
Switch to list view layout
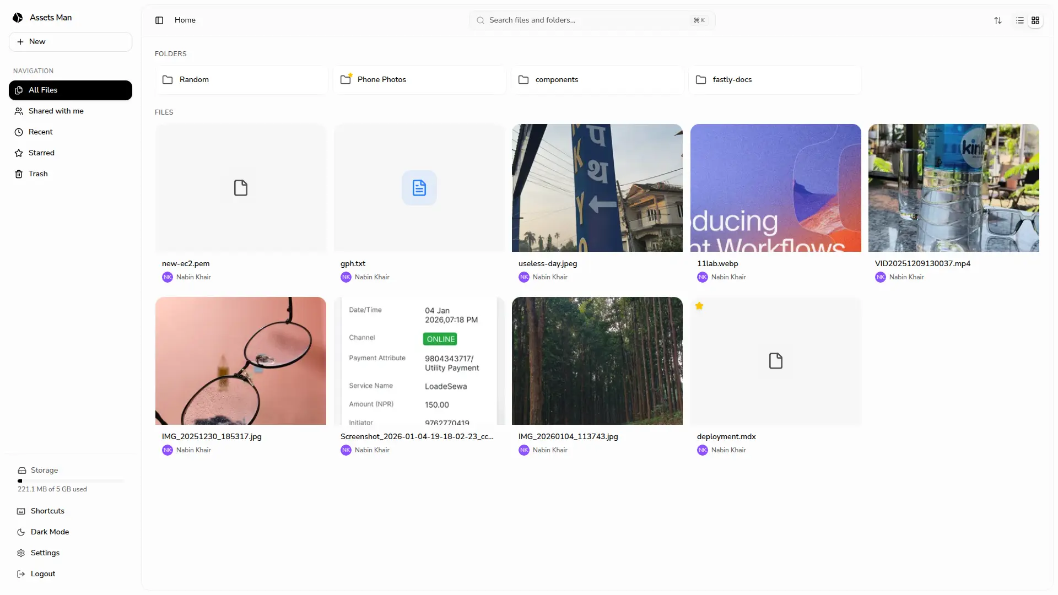click(1019, 20)
